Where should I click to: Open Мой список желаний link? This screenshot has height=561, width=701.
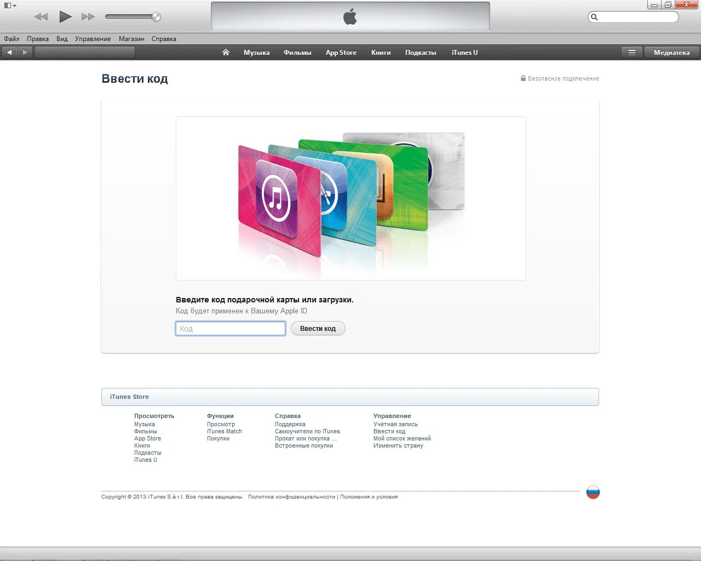click(x=402, y=438)
